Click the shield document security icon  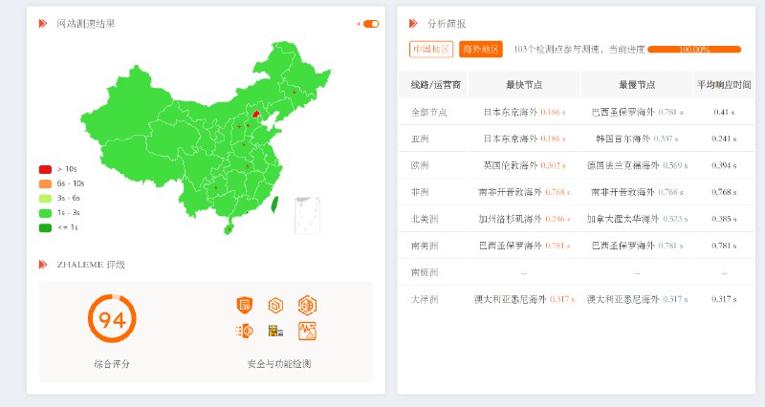point(245,305)
